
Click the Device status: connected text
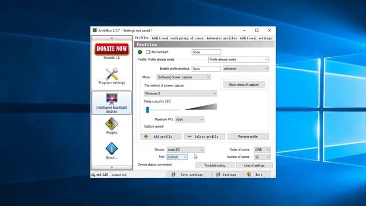coord(154,165)
